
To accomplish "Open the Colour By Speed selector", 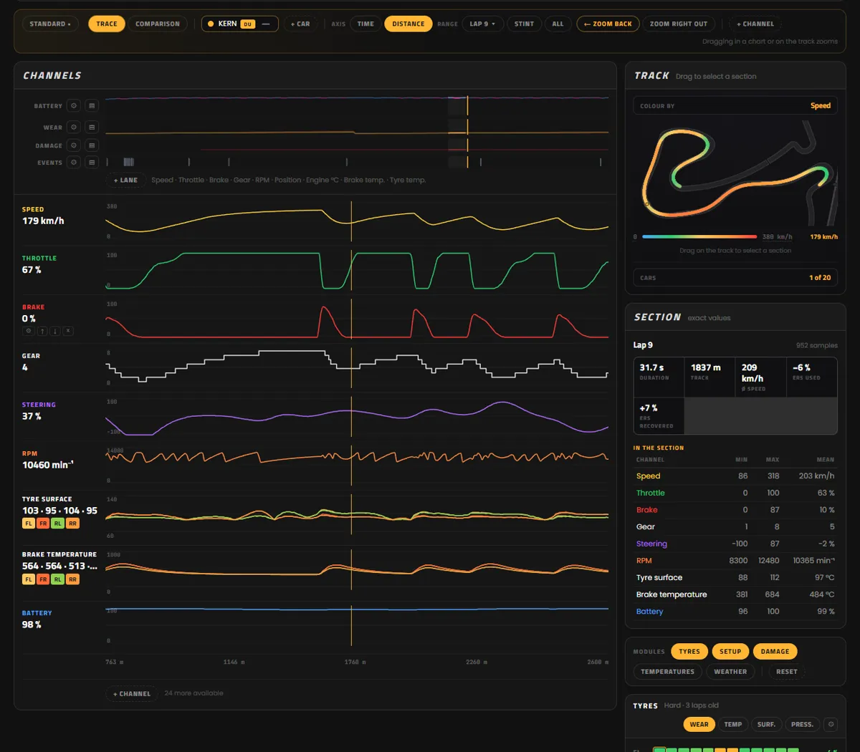I will (x=735, y=105).
